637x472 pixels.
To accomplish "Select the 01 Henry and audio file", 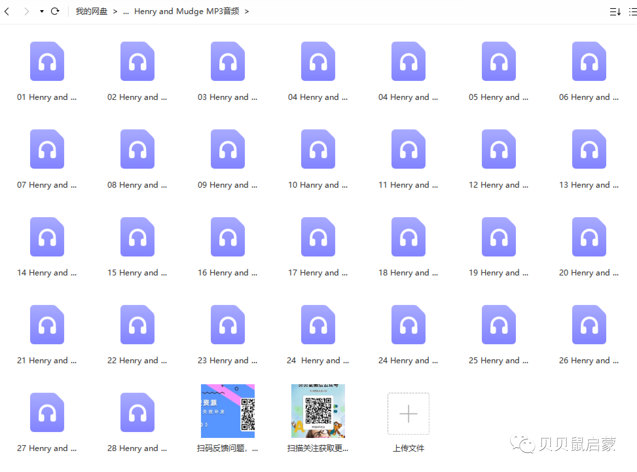I will [x=47, y=61].
